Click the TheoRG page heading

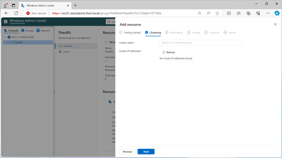64,33
